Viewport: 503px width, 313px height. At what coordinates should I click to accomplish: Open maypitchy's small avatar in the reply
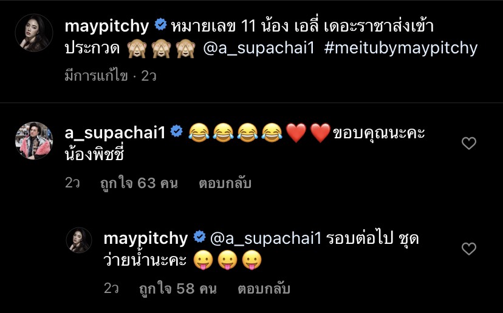79,240
